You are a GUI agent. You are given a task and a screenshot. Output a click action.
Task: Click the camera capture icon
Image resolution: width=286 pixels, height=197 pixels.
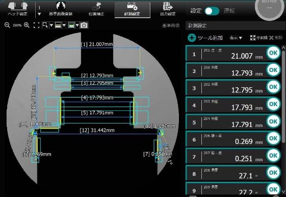pyautogui.click(x=84, y=25)
